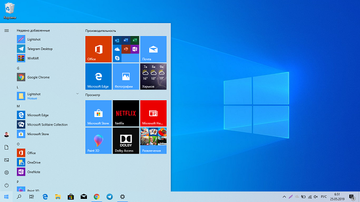Switch to Chrome on the taskbar
The image size is (360, 202).
[x=97, y=197]
